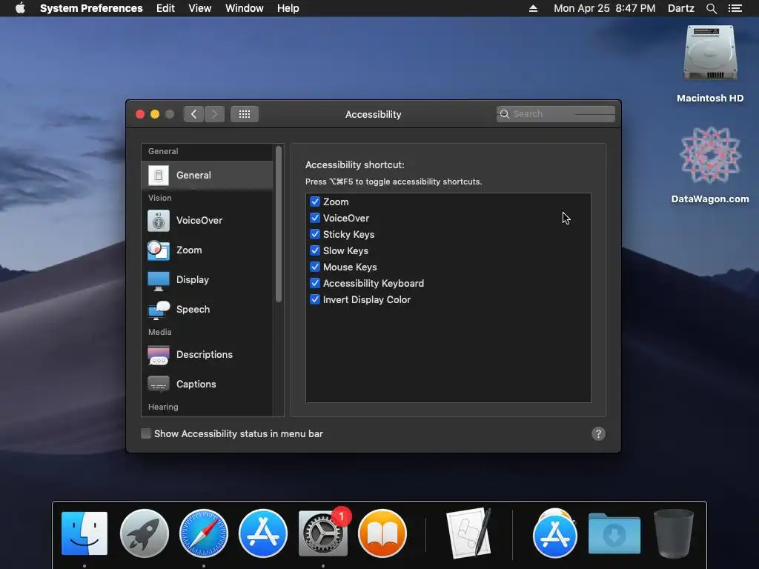The height and width of the screenshot is (569, 759).
Task: Click the sidebar scrollbar thumb
Action: pyautogui.click(x=279, y=224)
